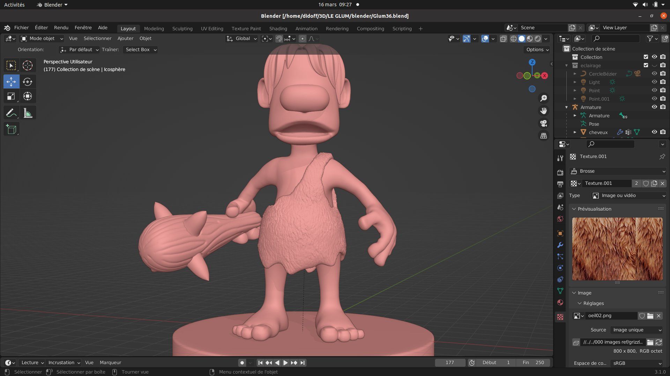Select the Rotate tool
Screen dimensions: 670x376
pos(28,82)
